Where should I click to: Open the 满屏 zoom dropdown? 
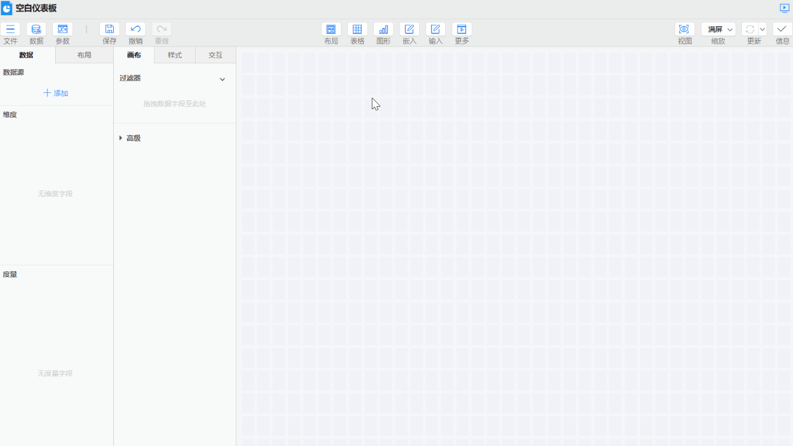[718, 29]
